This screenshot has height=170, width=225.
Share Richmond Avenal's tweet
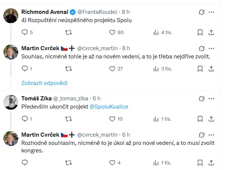click(x=211, y=33)
